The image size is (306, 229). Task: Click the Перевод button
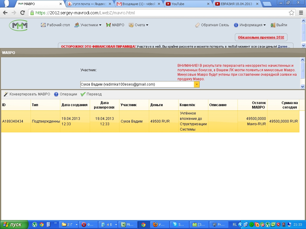click(91, 94)
